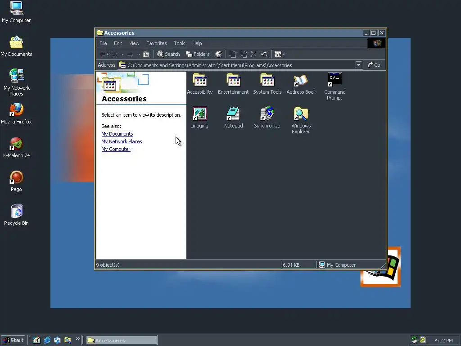Open the Favorites menu

coord(156,43)
